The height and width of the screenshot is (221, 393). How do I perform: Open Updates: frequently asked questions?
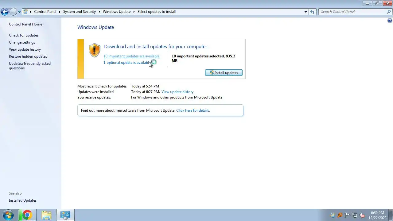click(x=30, y=66)
